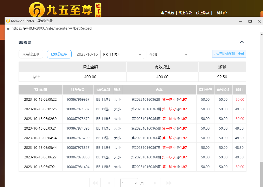263x187 pixels.
Task: Go to the previous page of records
Action: [109, 183]
